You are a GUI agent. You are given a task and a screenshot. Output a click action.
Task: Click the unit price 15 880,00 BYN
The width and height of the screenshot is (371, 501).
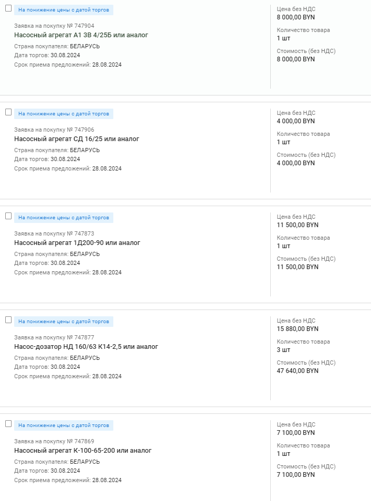298,329
